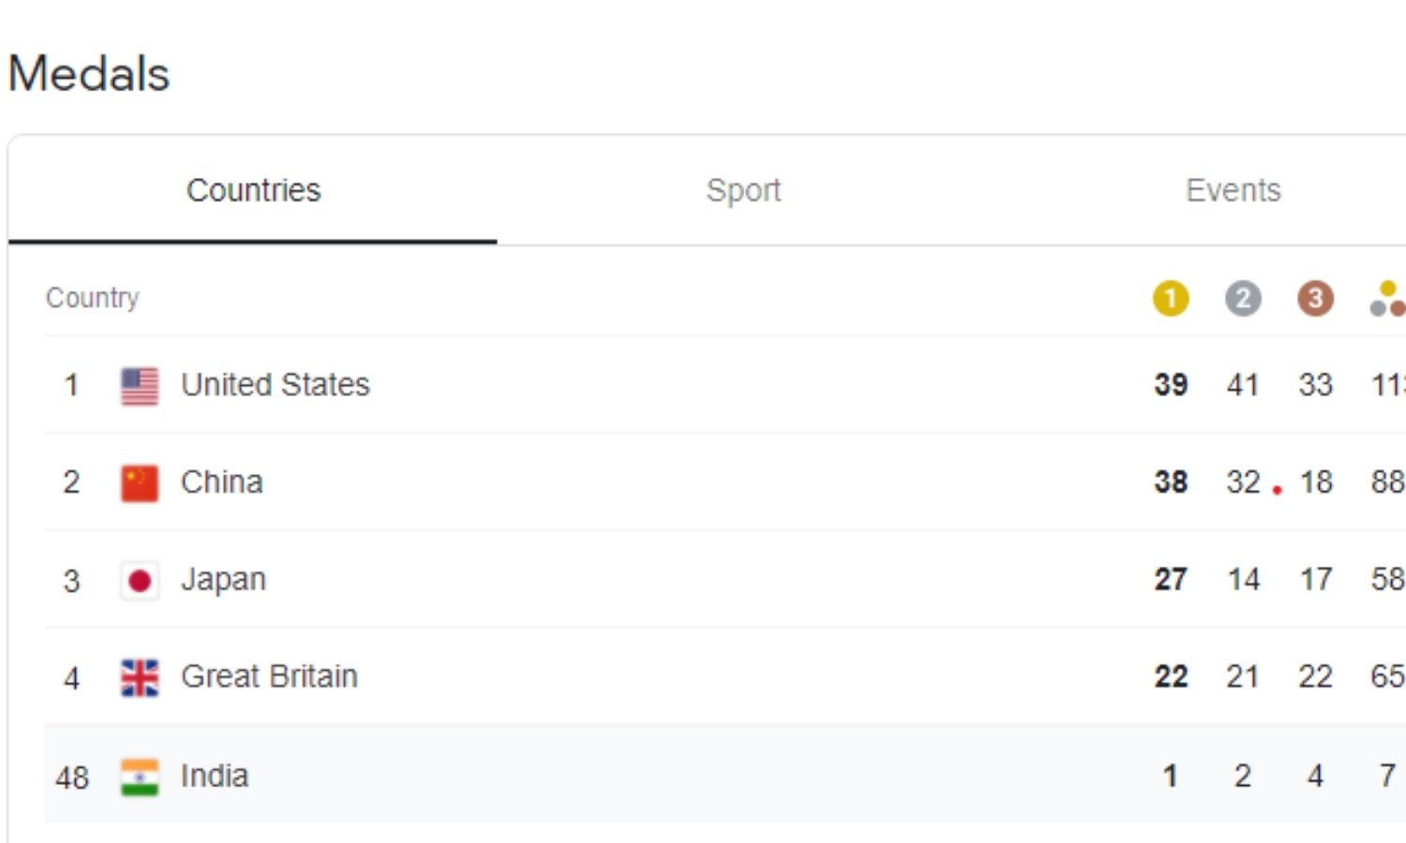
Task: Click the Japan flag icon
Action: pyautogui.click(x=140, y=581)
